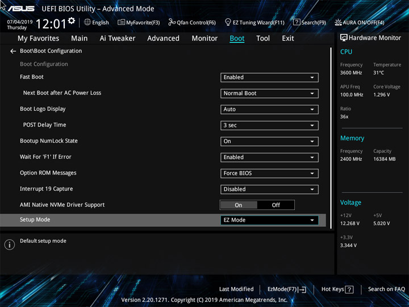The width and height of the screenshot is (409, 307).
Task: Open the Bootup NumLock State dropdown
Action: [269, 142]
